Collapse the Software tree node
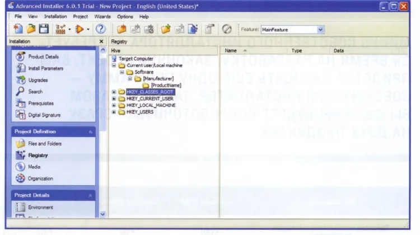The height and width of the screenshot is (235, 420). point(122,72)
